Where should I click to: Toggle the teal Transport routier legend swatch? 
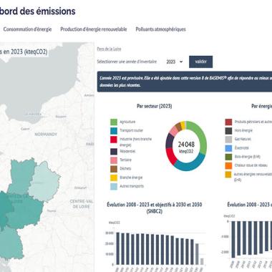pos(114,131)
